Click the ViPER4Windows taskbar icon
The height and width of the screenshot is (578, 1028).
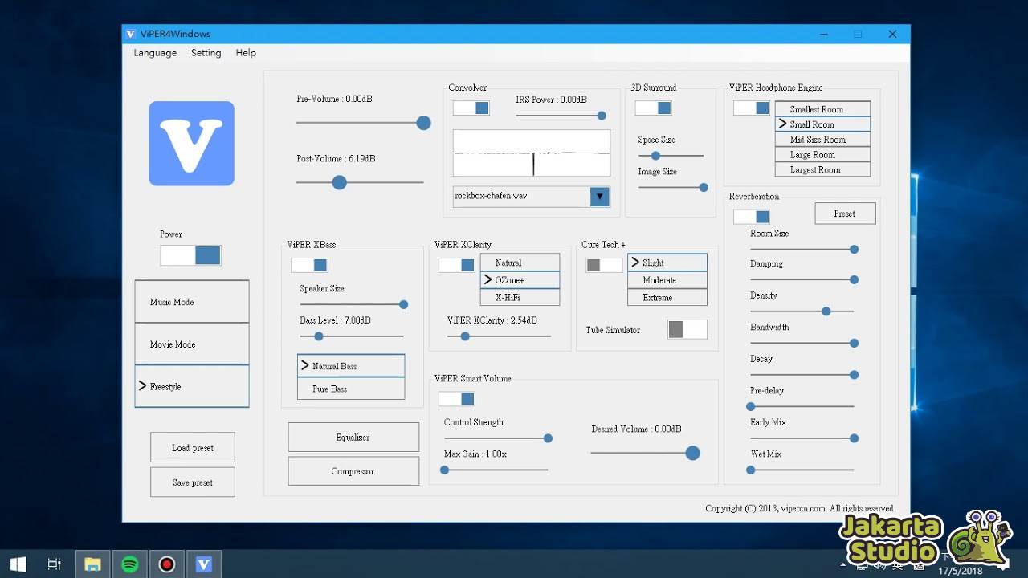203,564
